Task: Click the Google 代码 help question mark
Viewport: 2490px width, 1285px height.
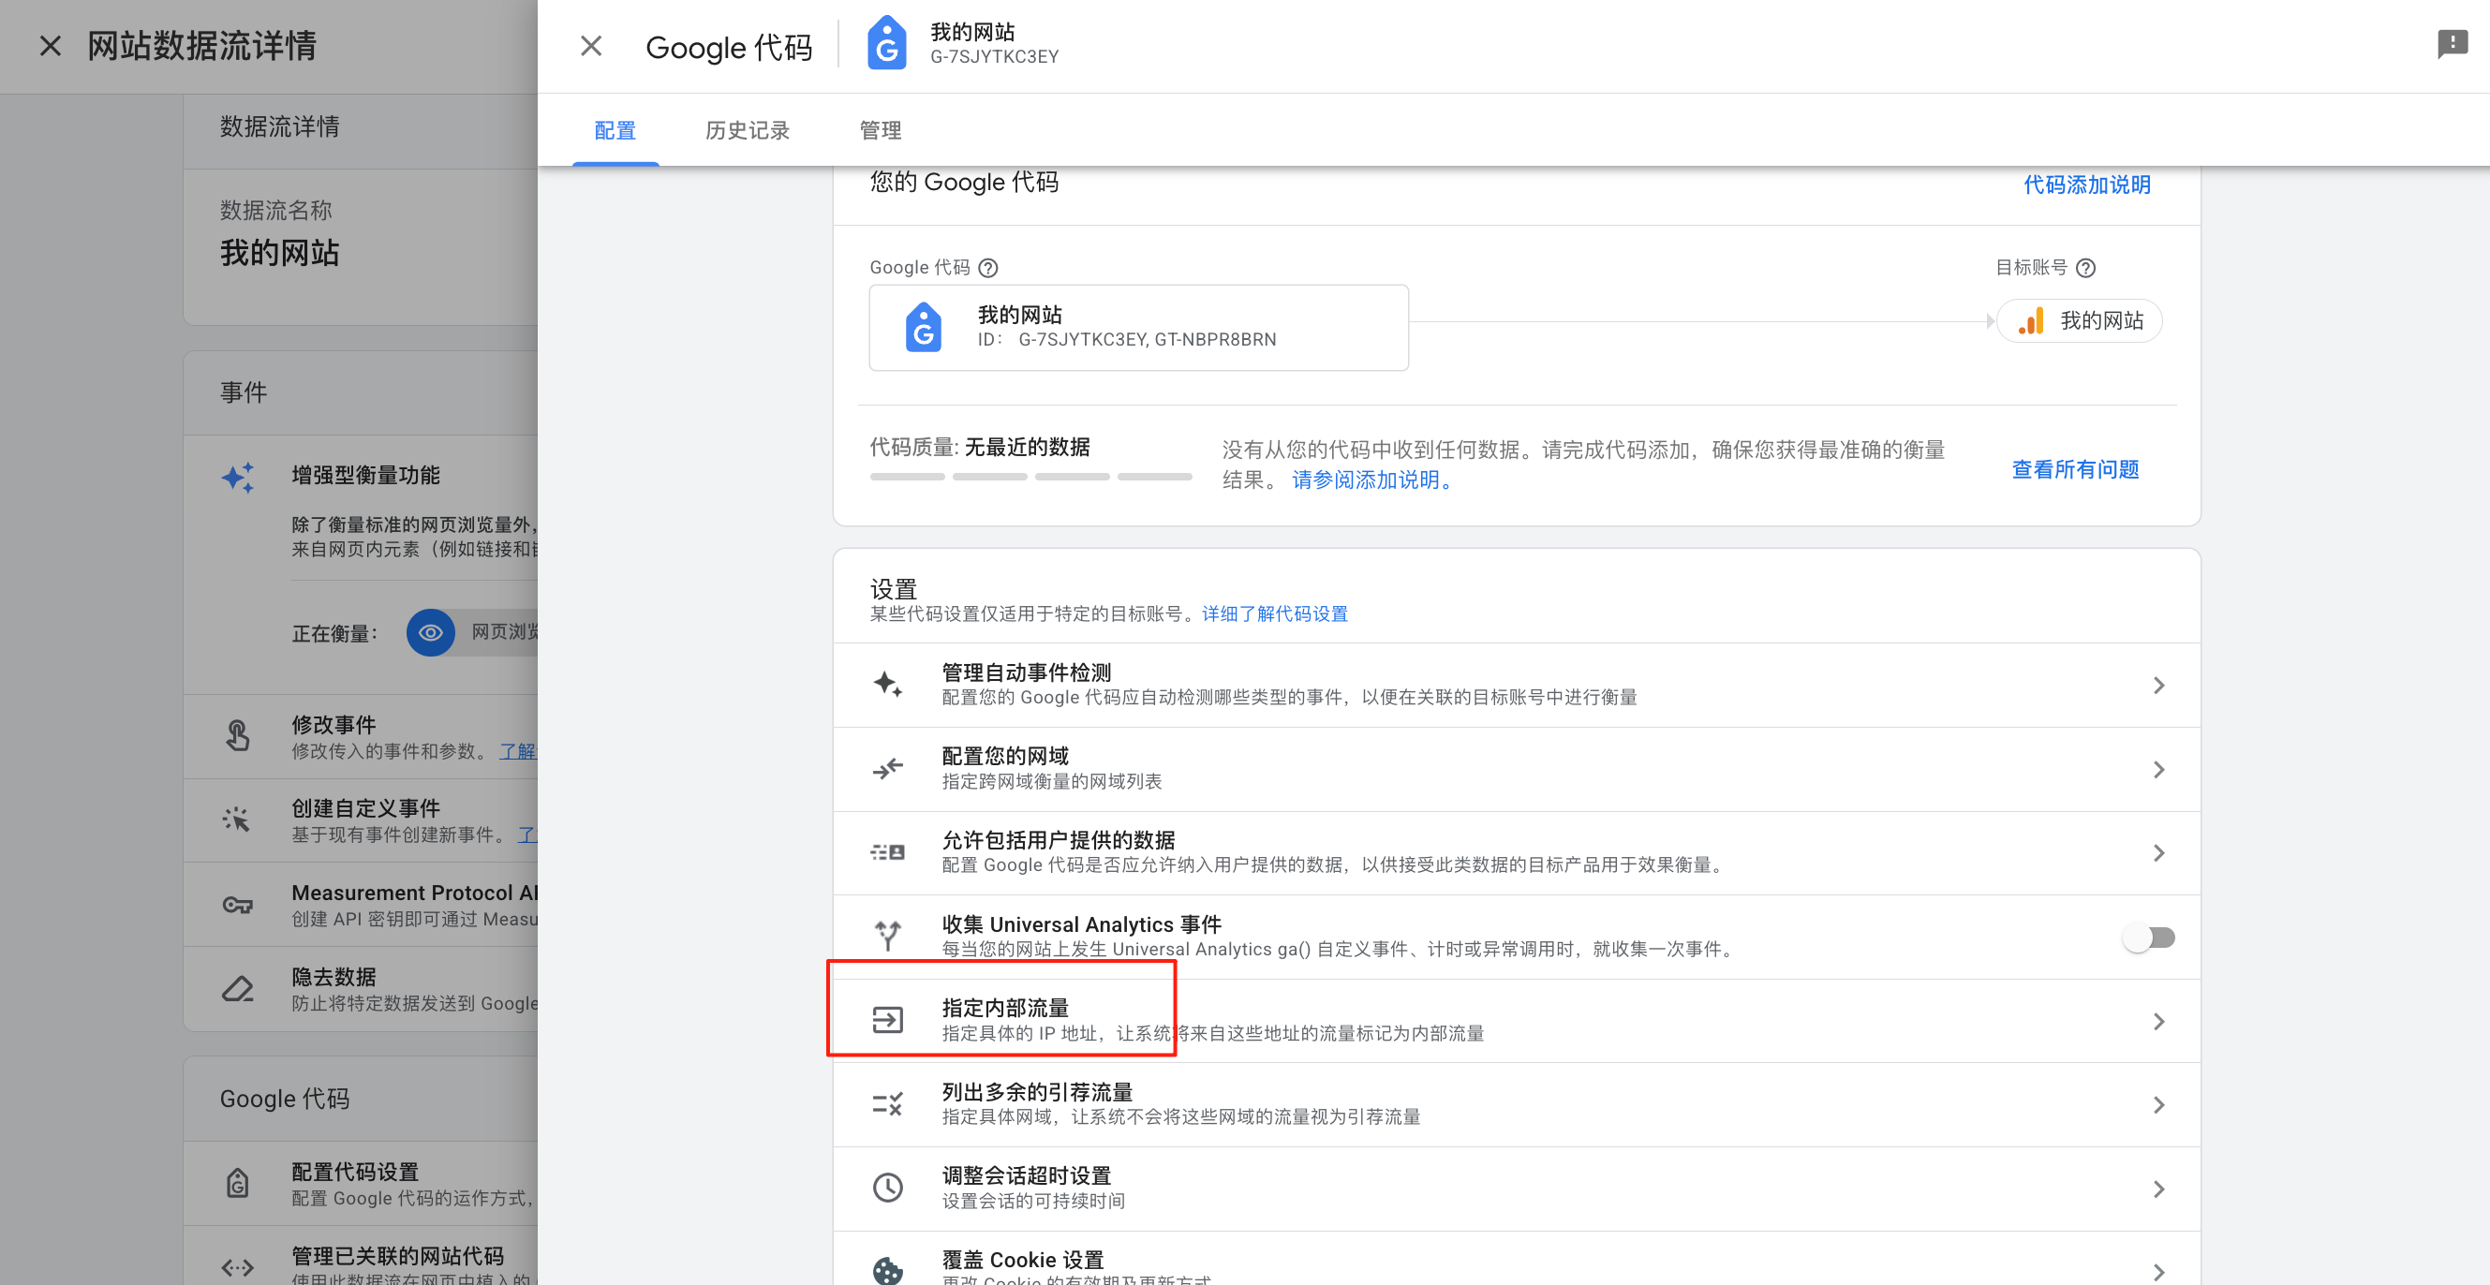Action: pyautogui.click(x=990, y=268)
